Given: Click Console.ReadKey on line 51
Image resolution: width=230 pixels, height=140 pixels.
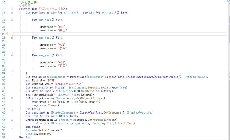Looking at the screenshot, I should tap(38, 134).
